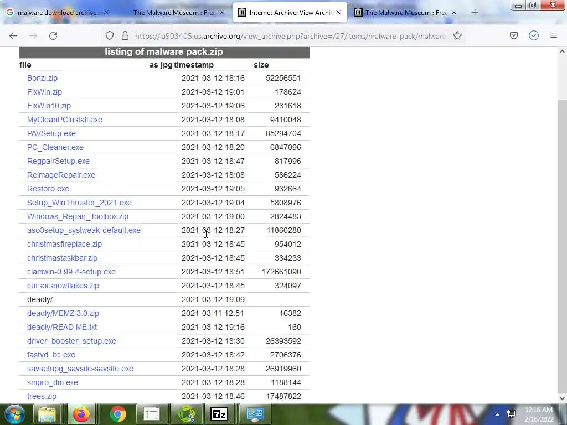Screen dimensions: 567x425
Task: Open the RegpairSetup.exe link
Action: [x=58, y=161]
